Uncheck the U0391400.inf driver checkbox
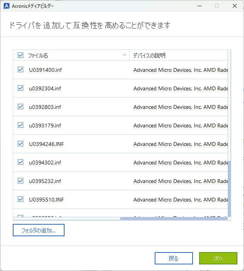The width and height of the screenshot is (244, 271). click(x=20, y=69)
